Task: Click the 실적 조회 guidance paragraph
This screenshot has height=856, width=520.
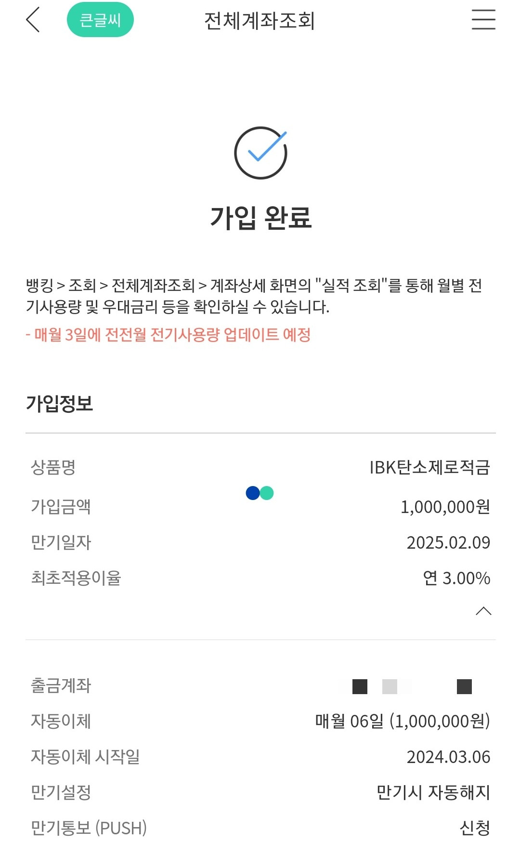Action: 254,296
